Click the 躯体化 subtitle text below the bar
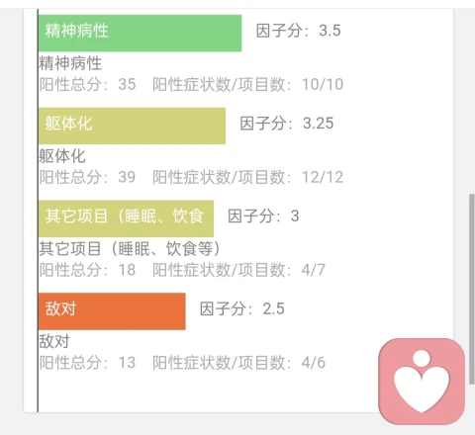The height and width of the screenshot is (435, 475). click(62, 156)
